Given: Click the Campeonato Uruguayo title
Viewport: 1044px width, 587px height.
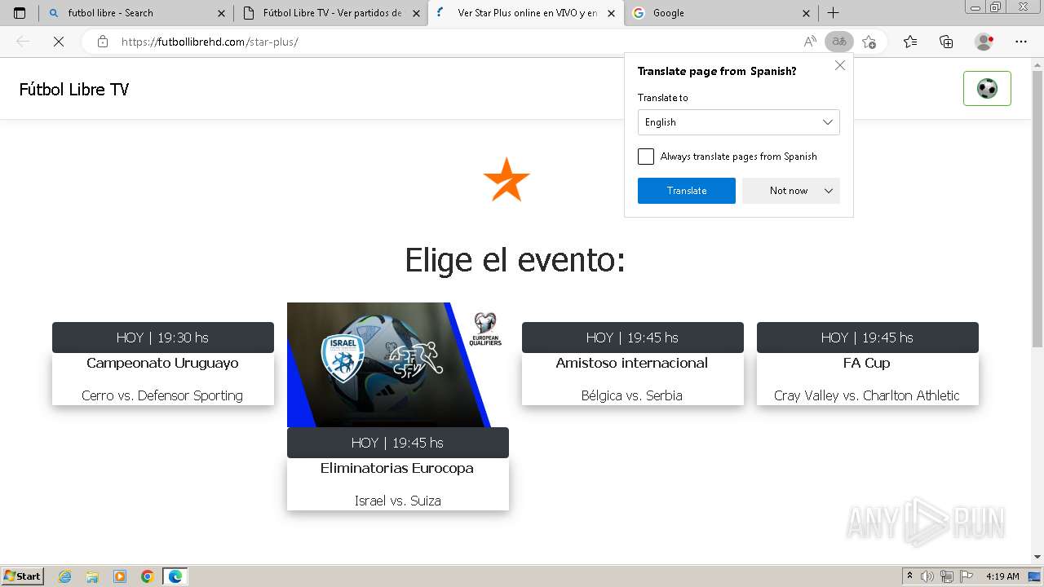Looking at the screenshot, I should pyautogui.click(x=162, y=363).
